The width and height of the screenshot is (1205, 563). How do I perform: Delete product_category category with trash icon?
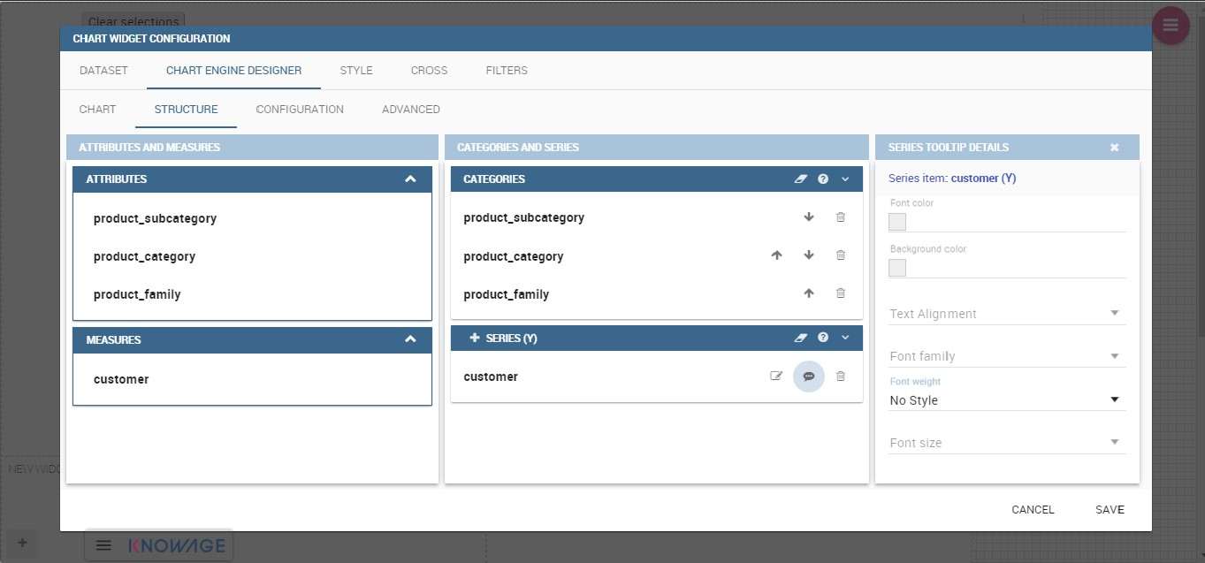841,255
